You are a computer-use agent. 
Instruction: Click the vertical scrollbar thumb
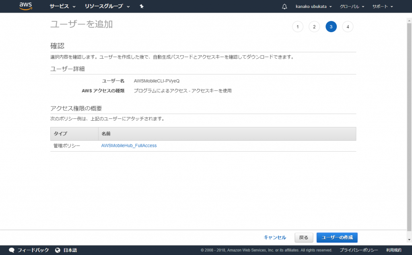409,127
